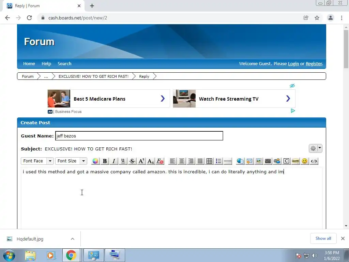Apply strikethrough formatting
The width and height of the screenshot is (349, 262).
132,161
